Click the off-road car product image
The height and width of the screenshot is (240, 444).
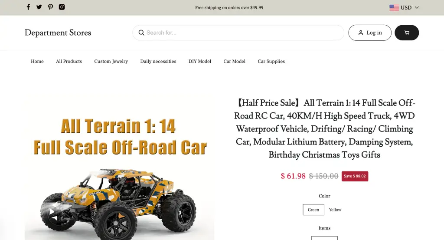click(x=120, y=167)
